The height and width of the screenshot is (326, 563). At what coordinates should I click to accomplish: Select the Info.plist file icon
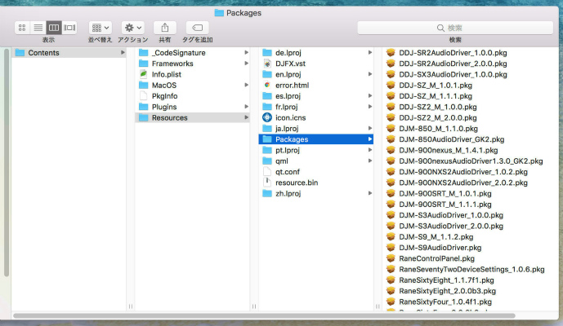pos(144,74)
